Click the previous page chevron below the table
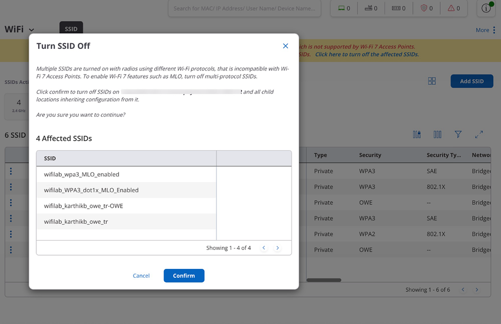Viewport: 501px width, 324px height. coord(463,290)
